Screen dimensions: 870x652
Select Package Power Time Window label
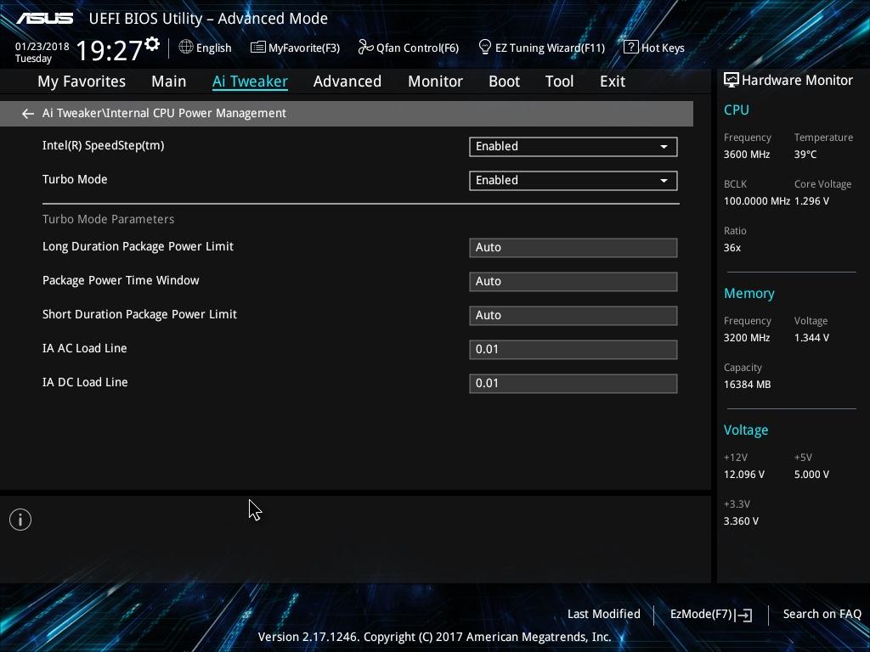click(x=121, y=280)
